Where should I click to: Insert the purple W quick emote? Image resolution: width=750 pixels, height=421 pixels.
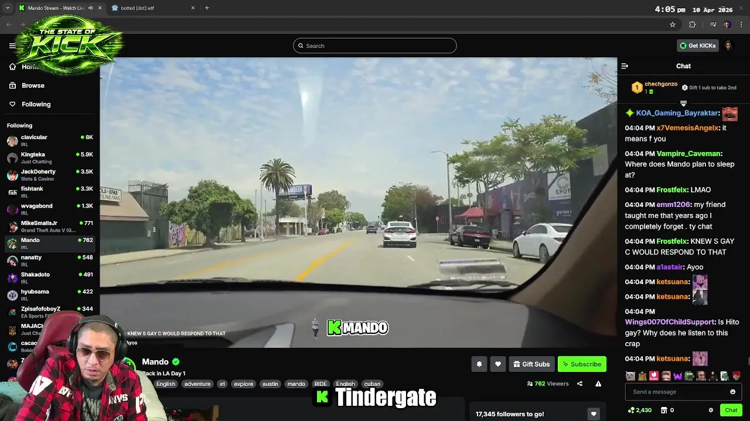click(677, 376)
